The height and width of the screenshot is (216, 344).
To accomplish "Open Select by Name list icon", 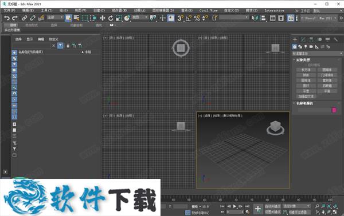I will [x=76, y=18].
